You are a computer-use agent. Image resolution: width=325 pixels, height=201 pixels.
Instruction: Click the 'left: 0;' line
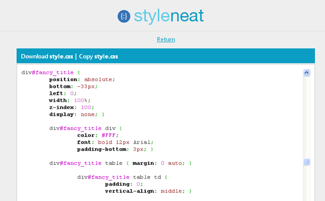[63, 93]
